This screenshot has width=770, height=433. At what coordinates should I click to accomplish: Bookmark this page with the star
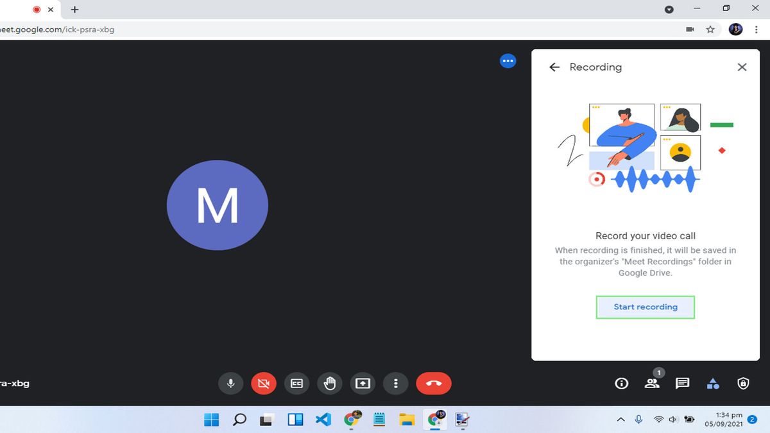click(x=710, y=30)
